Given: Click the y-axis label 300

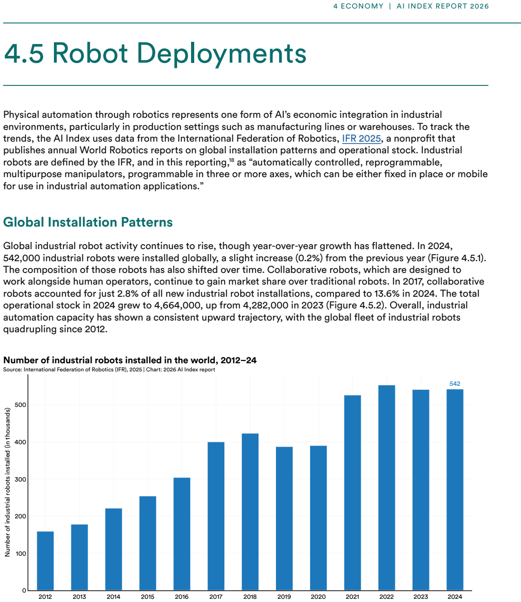Looking at the screenshot, I should (x=20, y=479).
